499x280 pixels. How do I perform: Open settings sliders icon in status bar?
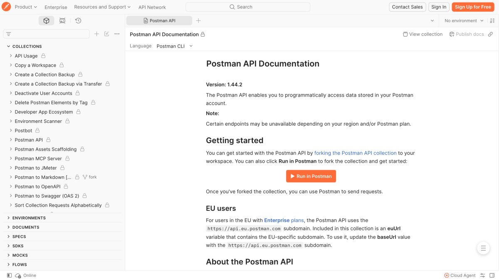tap(483, 275)
